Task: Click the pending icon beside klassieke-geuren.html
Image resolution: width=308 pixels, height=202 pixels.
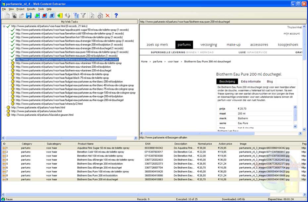Action: (8, 115)
